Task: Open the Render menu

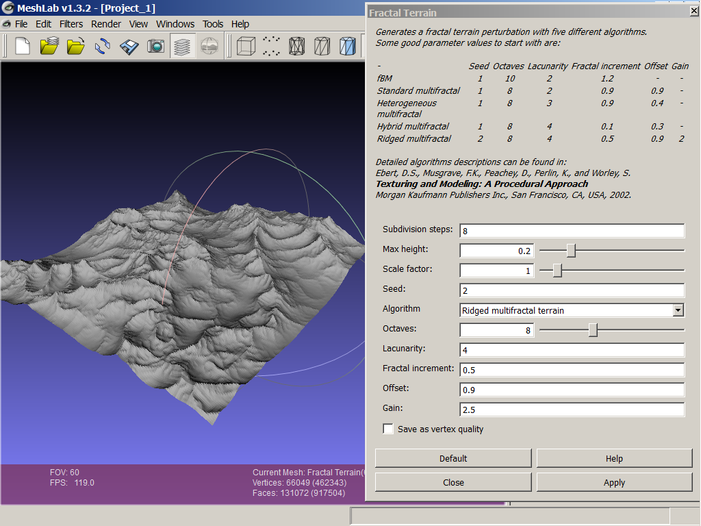Action: [x=106, y=24]
